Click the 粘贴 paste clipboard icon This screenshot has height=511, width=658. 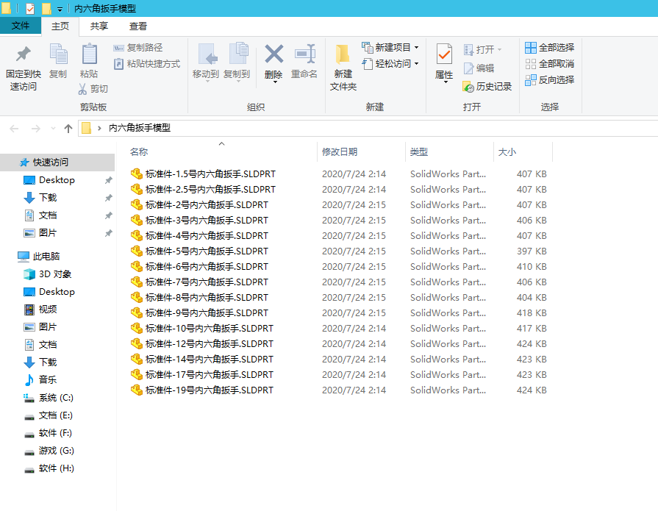(x=89, y=54)
